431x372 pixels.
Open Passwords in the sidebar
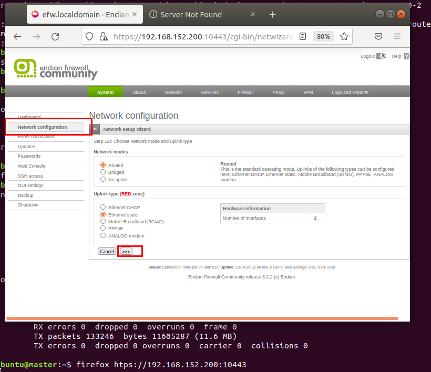(29, 156)
